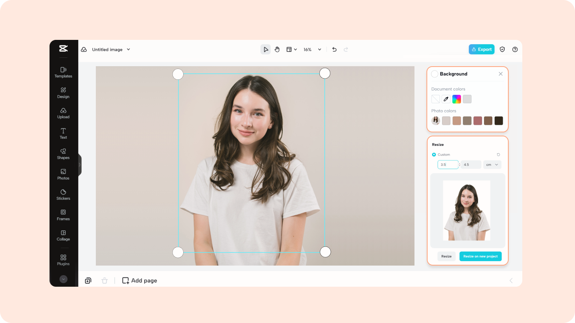Click the 16% zoom level value

click(307, 49)
